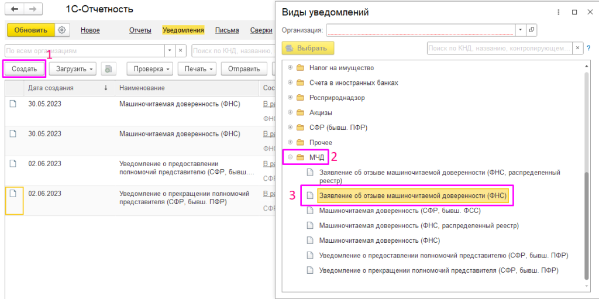Screen dimensions: 599x299
Task: Expand the Налог на имущество folder
Action: [x=290, y=68]
